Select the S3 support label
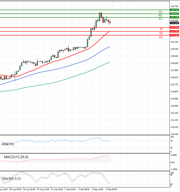Screen dimensions: 180x192 [x=161, y=37]
